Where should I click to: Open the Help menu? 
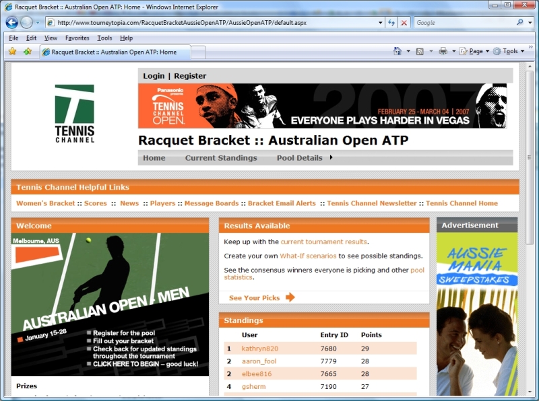pos(126,38)
